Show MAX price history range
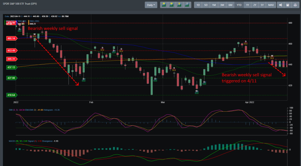The width and height of the screenshot is (301, 166). [x=271, y=5]
